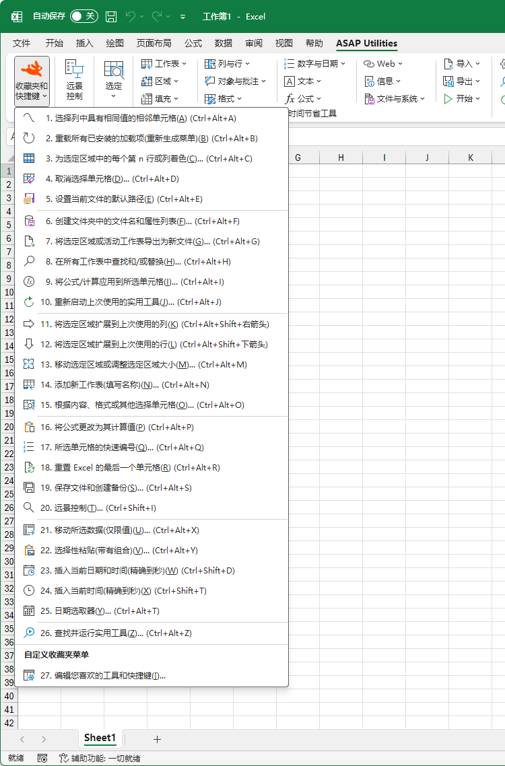Click the 设置当前文件的默认路径 folder icon
Image resolution: width=505 pixels, height=766 pixels.
pos(30,199)
